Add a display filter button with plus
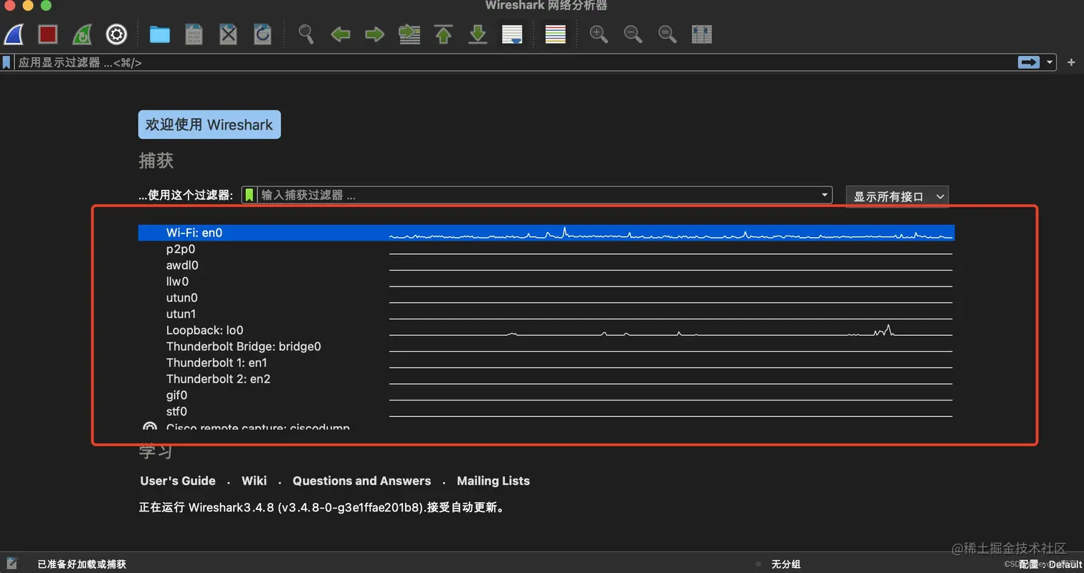Viewport: 1084px width, 573px height. (1072, 63)
